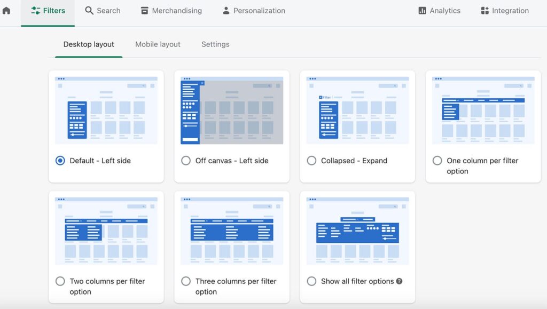Open the Personalization section
The width and height of the screenshot is (547, 309).
pyautogui.click(x=253, y=11)
